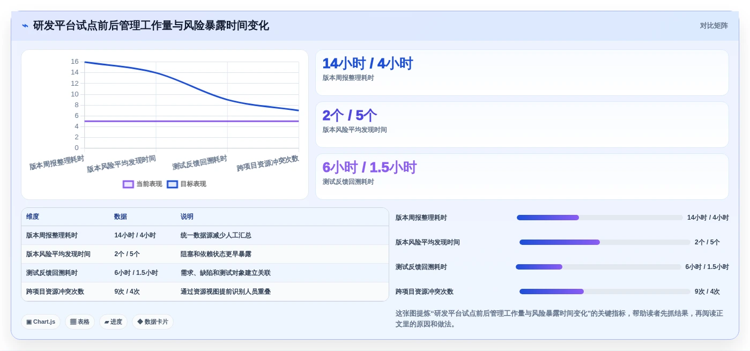Click table cell 版本周报整理耗时
Image resolution: width=750 pixels, height=351 pixels.
tap(52, 235)
